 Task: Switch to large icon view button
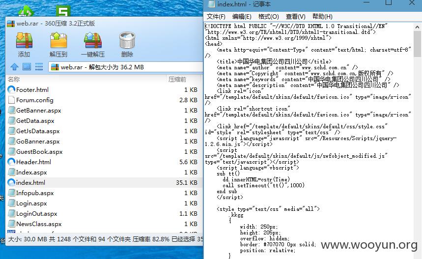click(x=27, y=66)
